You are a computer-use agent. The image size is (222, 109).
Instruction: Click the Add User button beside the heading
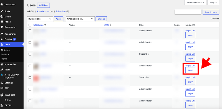pos(43,5)
